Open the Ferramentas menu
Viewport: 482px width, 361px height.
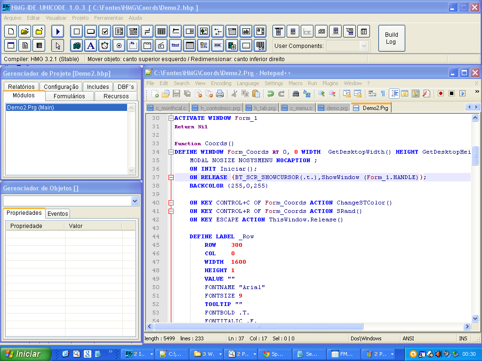click(108, 18)
